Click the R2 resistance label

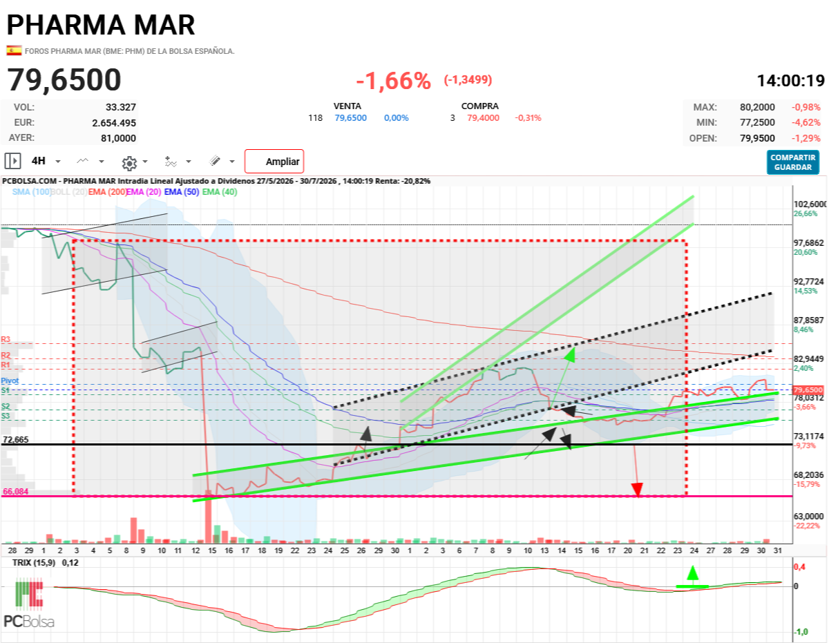(6, 354)
